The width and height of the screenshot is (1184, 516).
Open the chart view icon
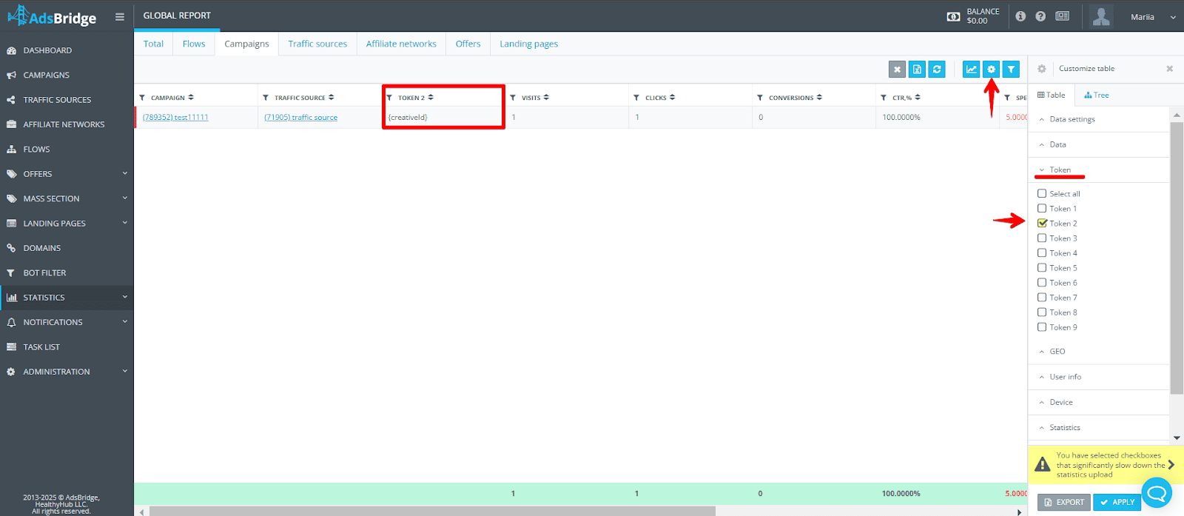(x=971, y=69)
